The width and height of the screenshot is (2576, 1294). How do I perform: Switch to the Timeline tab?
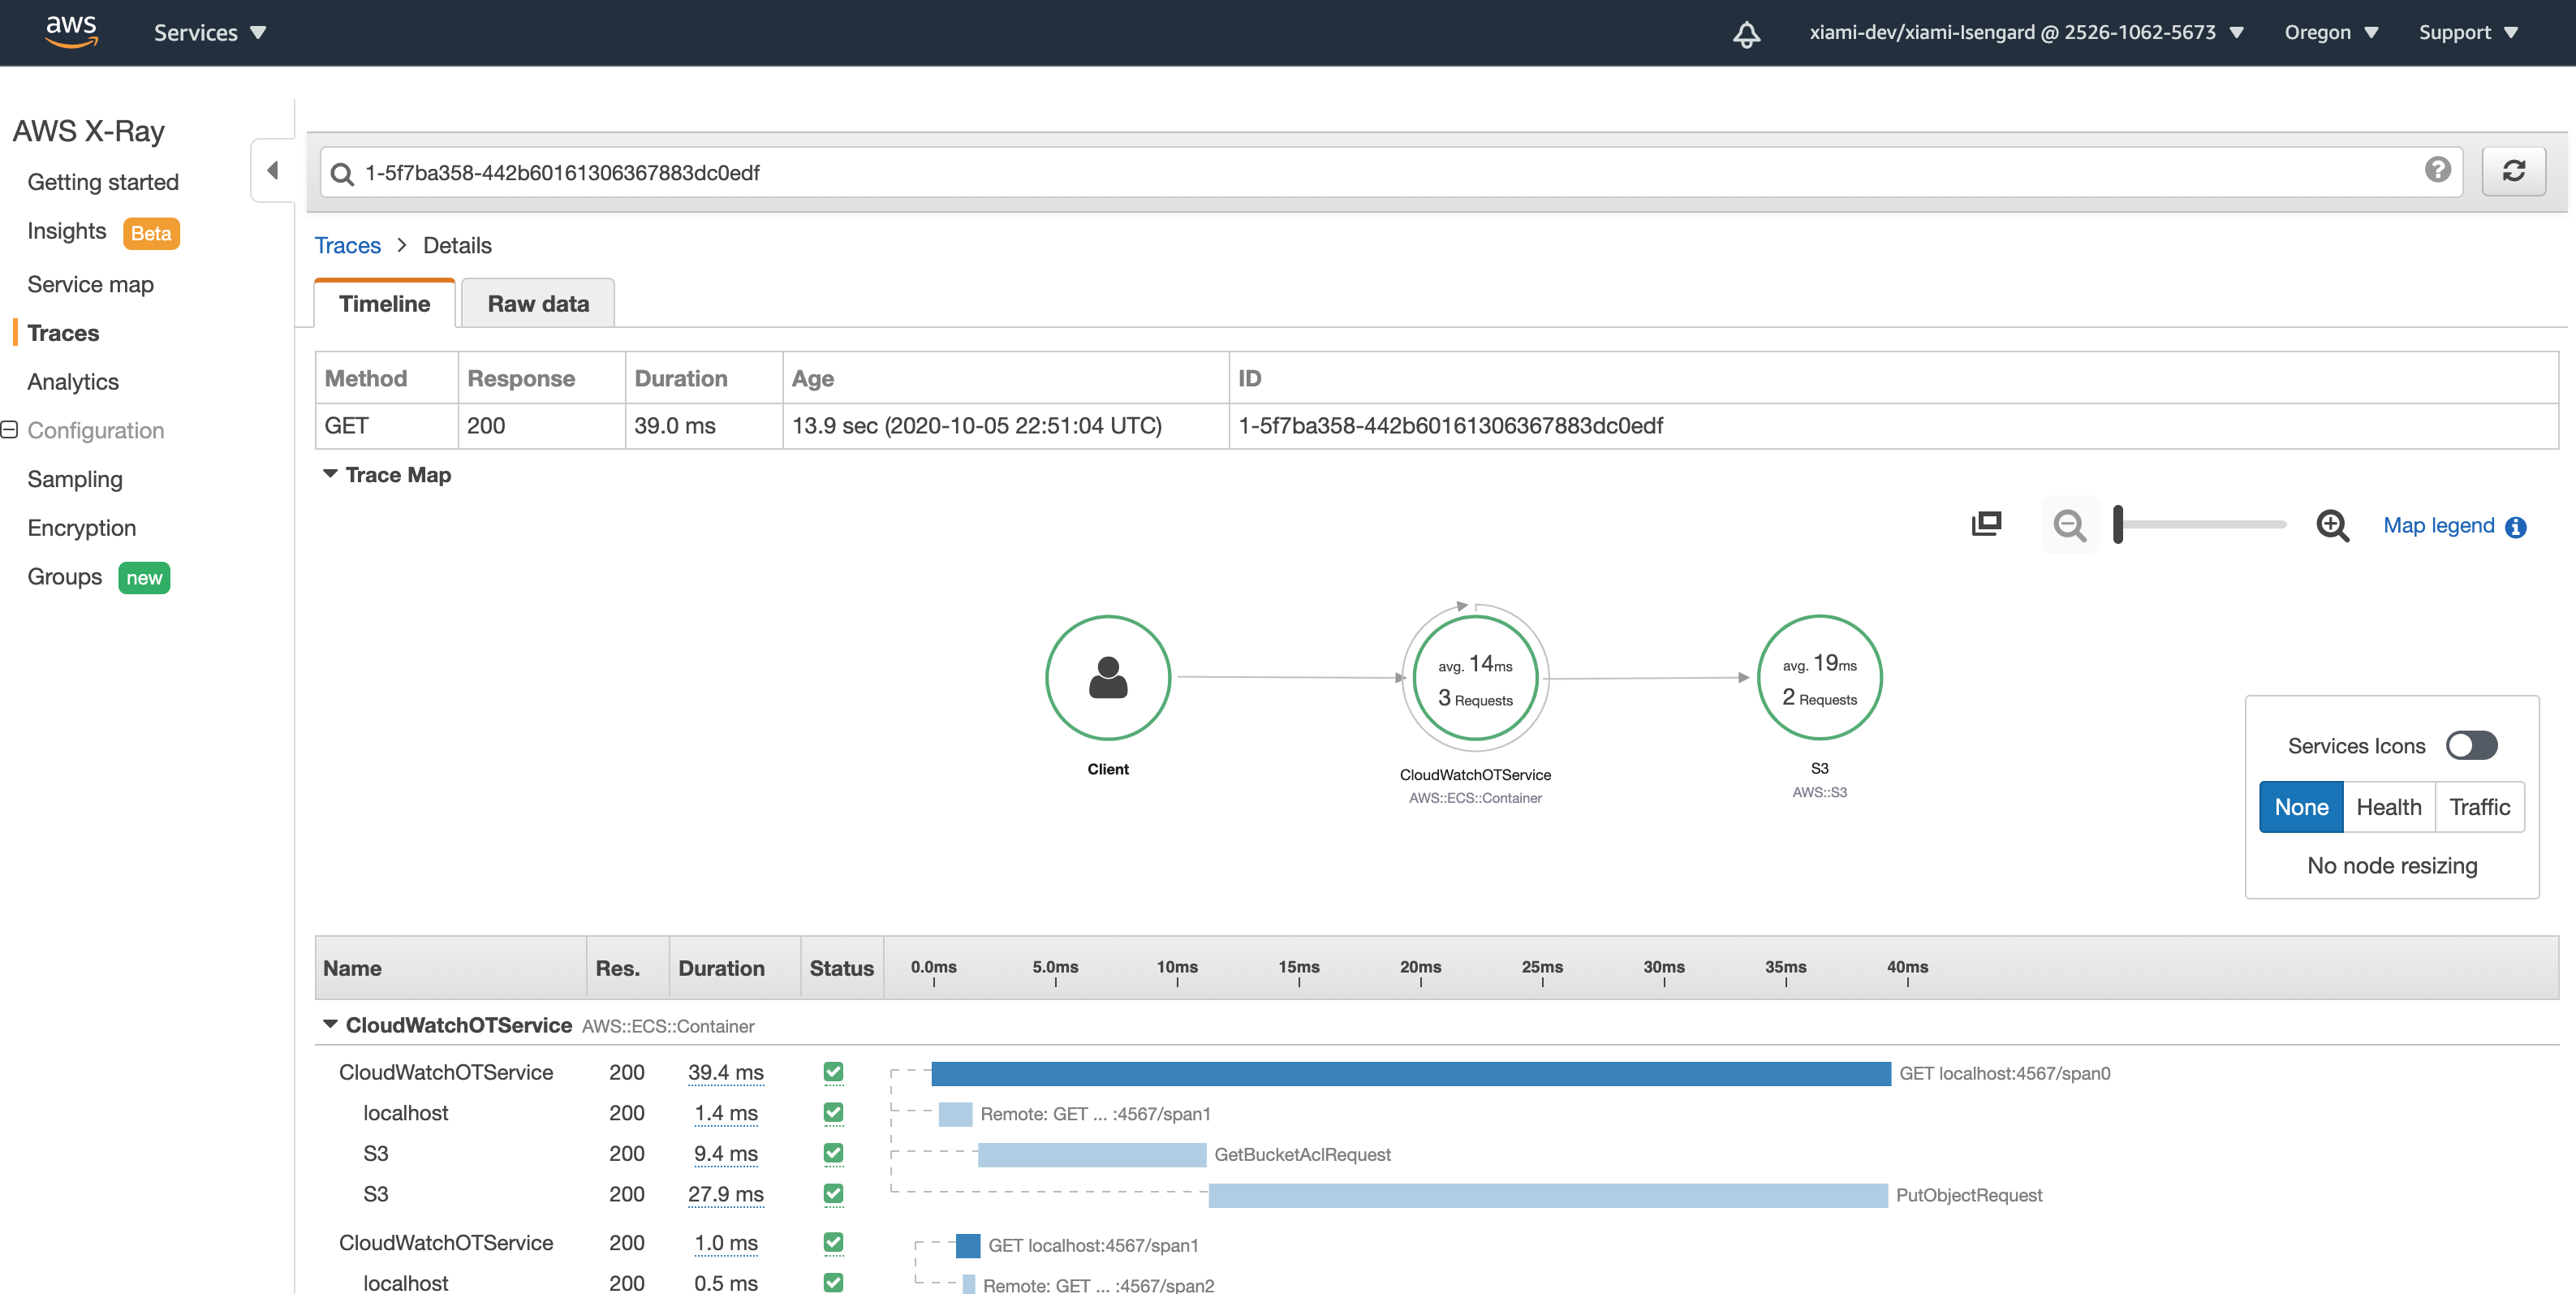click(384, 303)
